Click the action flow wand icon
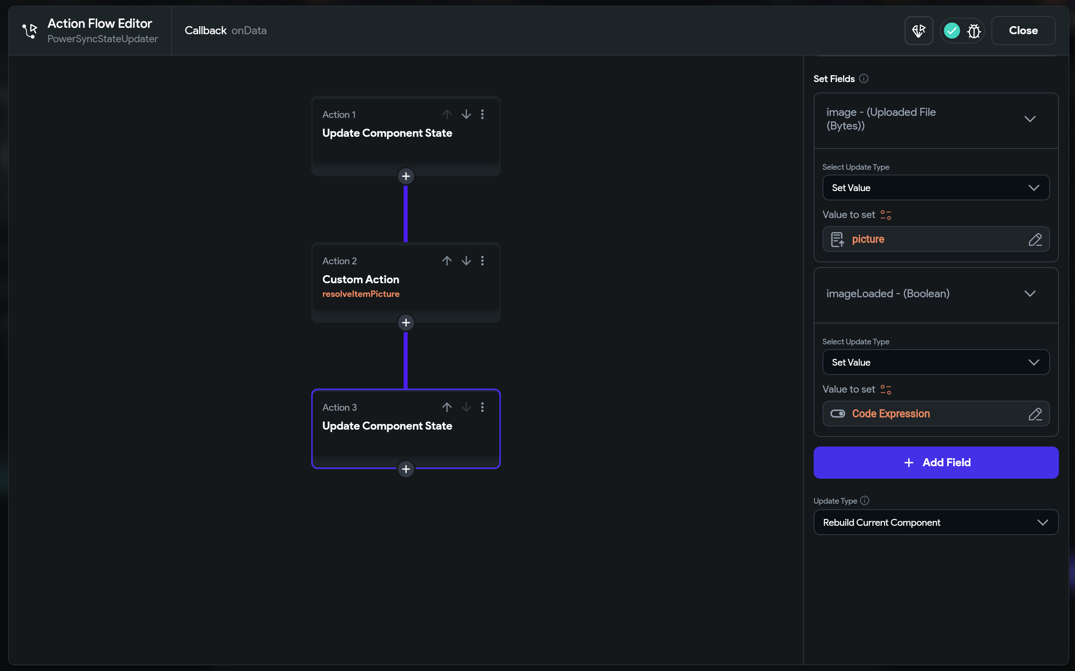 pos(919,31)
